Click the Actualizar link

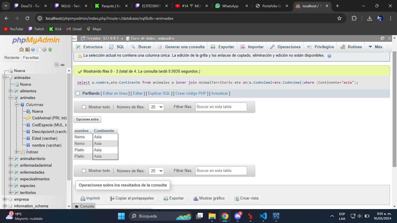[x=219, y=93]
